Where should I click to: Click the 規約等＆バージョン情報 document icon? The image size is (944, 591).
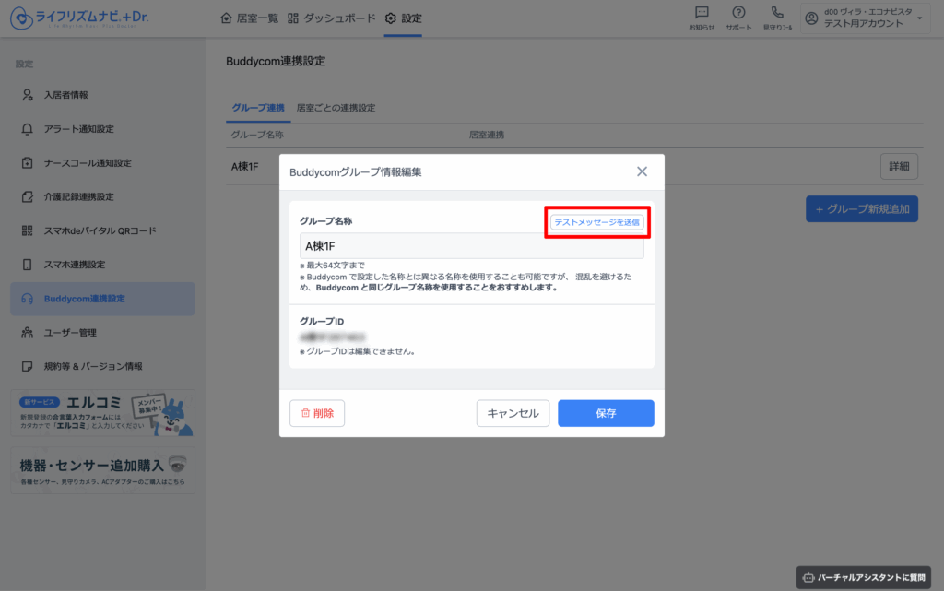27,367
